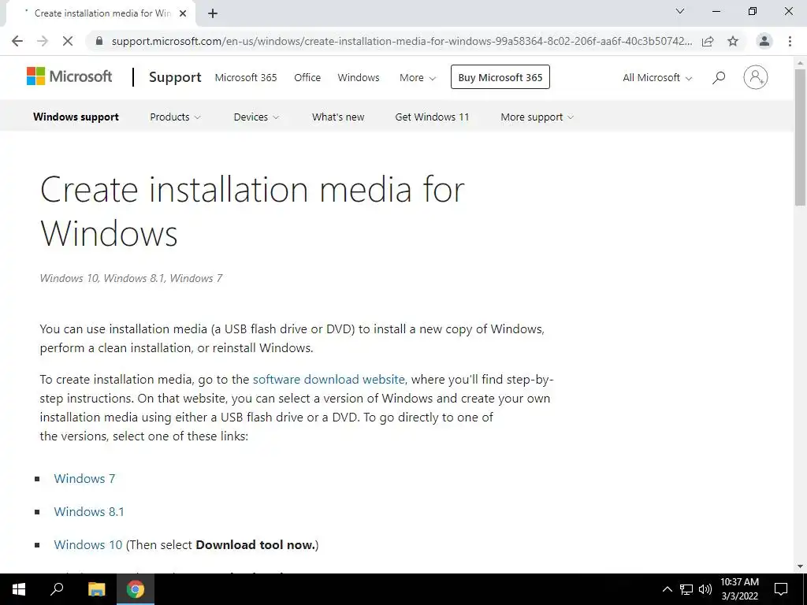Viewport: 807px width, 605px height.
Task: Expand the Products dropdown
Action: 175,117
